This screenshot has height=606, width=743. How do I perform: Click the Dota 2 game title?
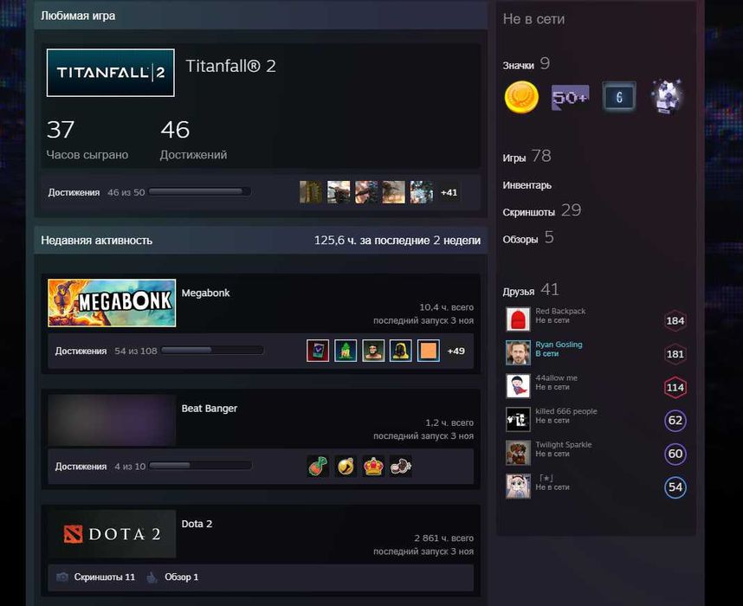click(x=197, y=524)
